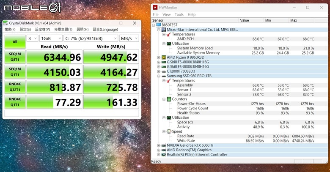The height and width of the screenshot is (172, 330).
Task: Collapse the B850TEST root node
Action: point(154,25)
